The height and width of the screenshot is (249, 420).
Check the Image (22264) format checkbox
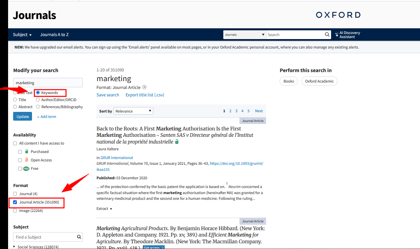15,211
